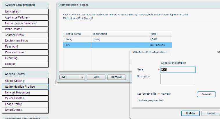Click the ctxang description cell
The image size is (220, 119).
120,39
